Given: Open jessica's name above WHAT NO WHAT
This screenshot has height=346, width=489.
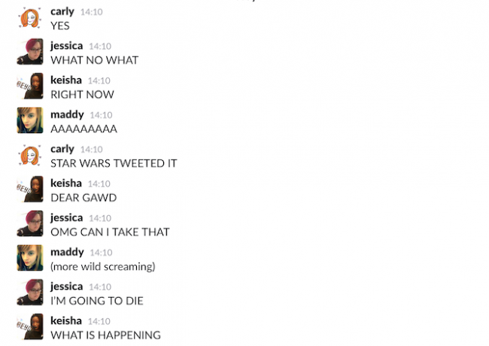Looking at the screenshot, I should coord(67,46).
